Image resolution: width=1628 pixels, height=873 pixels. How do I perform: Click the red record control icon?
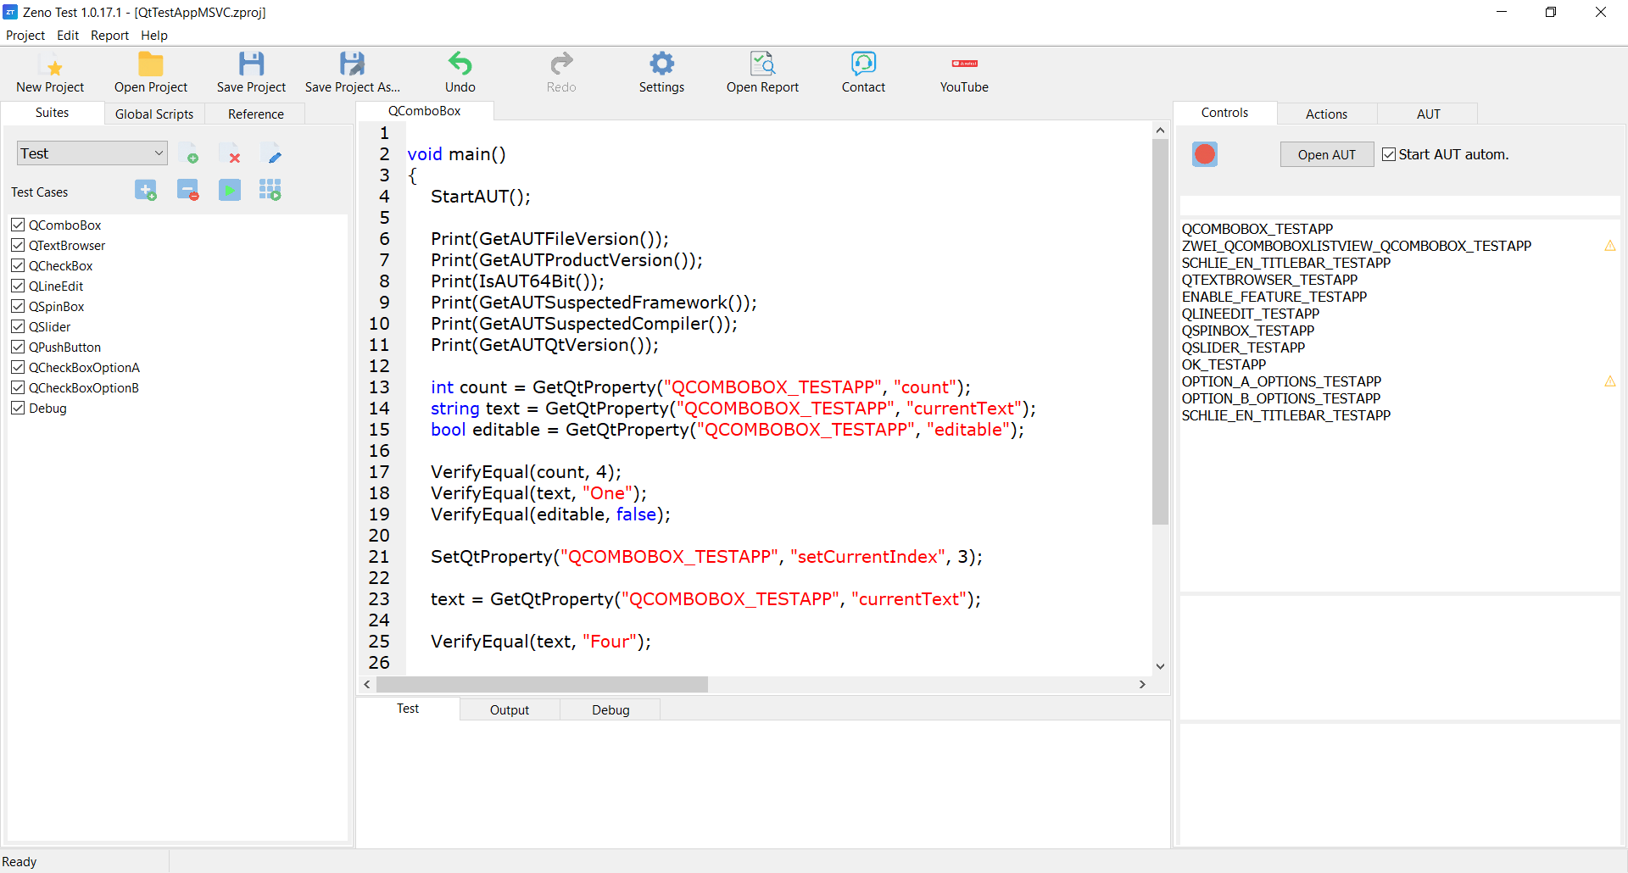coord(1205,153)
